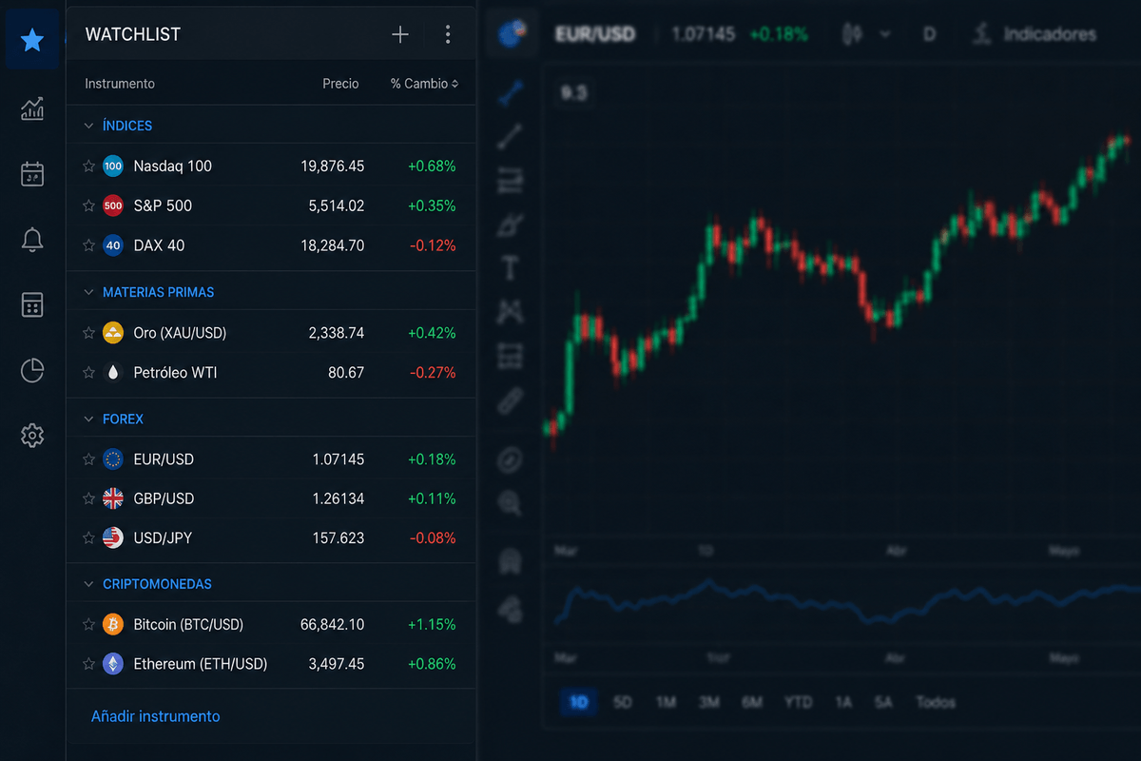Select the EUR/USD row in watchlist

pos(271,459)
